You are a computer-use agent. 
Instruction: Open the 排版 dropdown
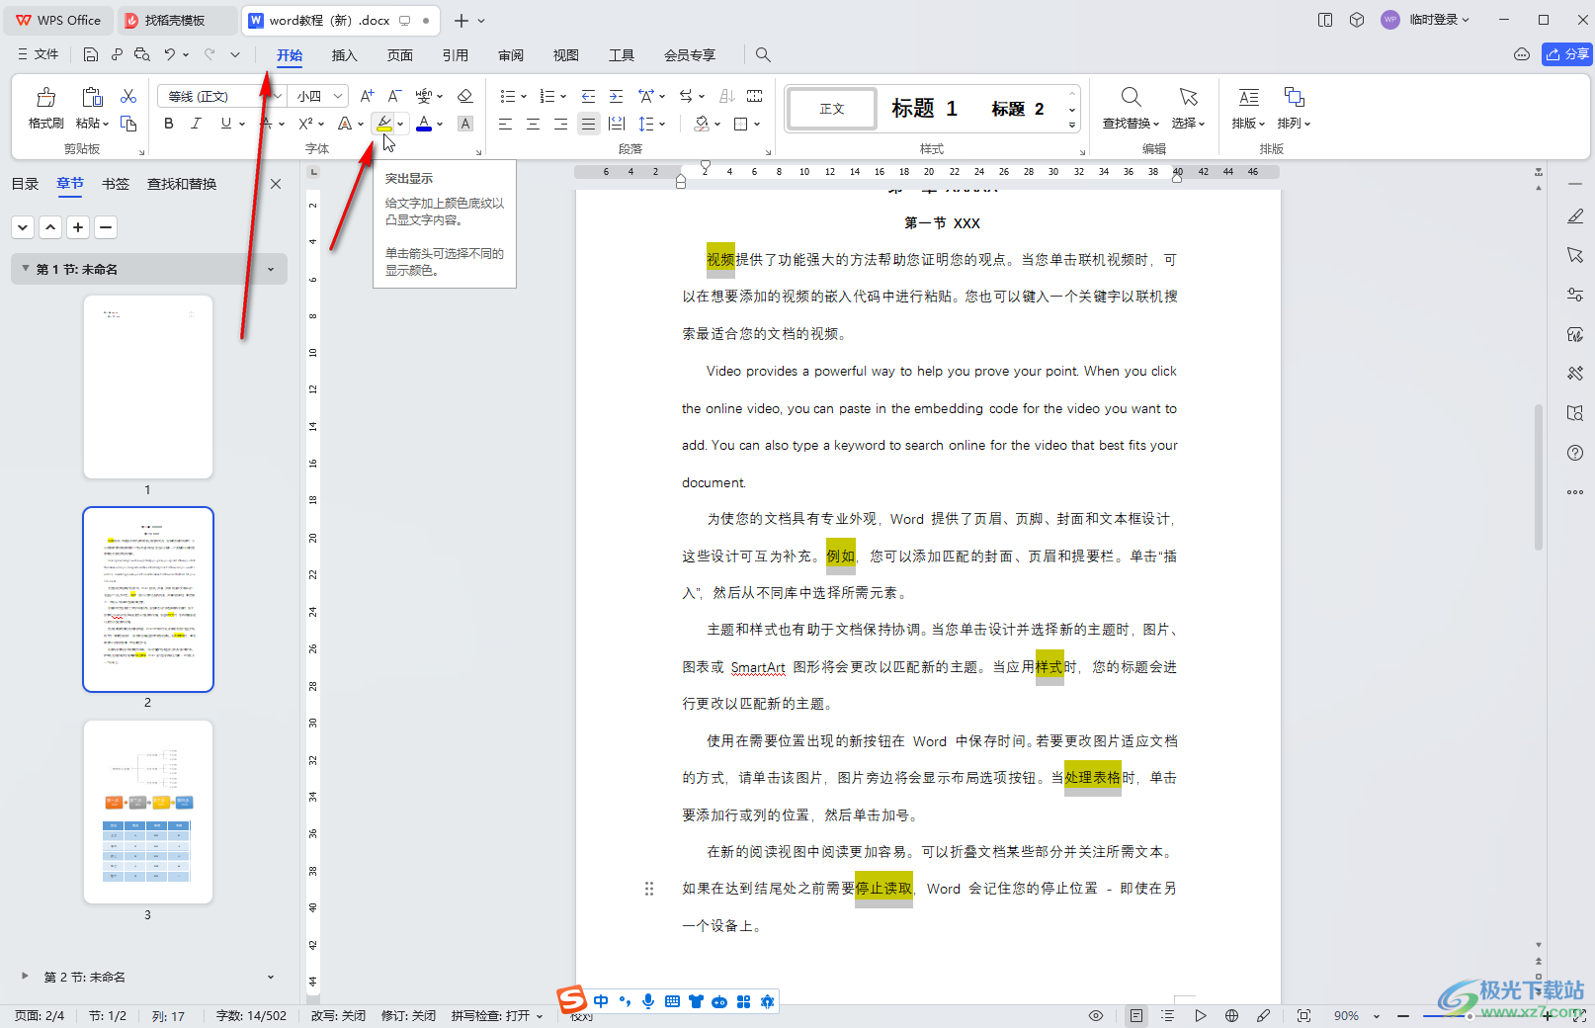(x=1248, y=124)
